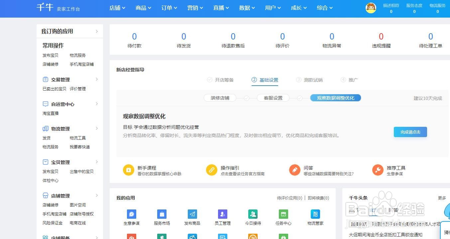This screenshot has height=239, width=450.
Task: Click the 推荐工具 wrench icon
Action: (378, 170)
